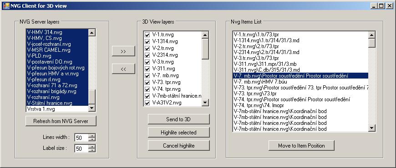This screenshot has height=168, width=396.
Task: Select V-rozhraní brigády.nvg server layer
Action: [57, 91]
